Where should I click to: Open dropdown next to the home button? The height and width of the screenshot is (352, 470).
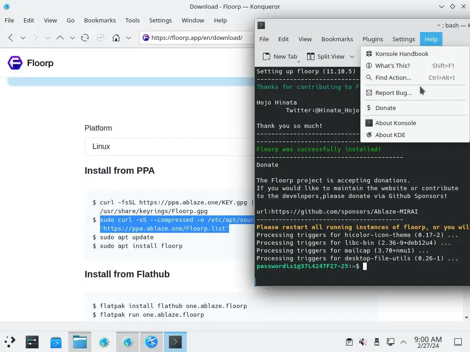(x=129, y=38)
